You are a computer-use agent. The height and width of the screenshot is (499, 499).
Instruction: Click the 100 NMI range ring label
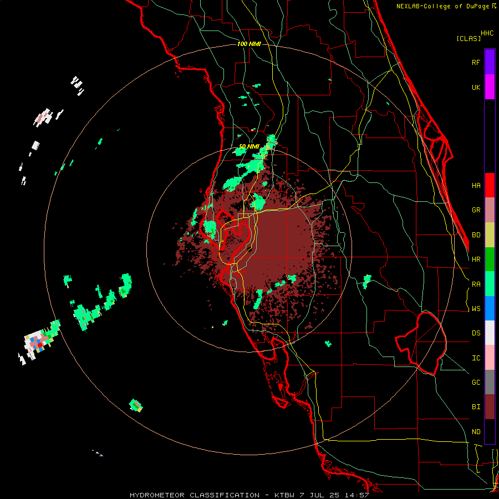(249, 44)
